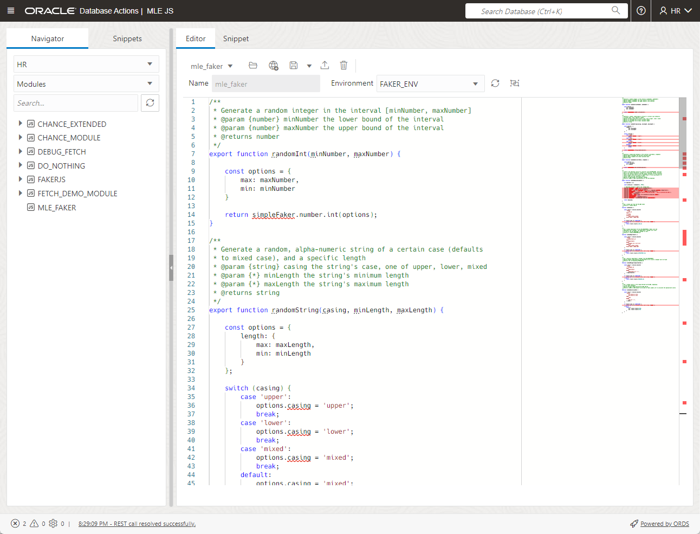
Task: Click the randomString function name in code
Action: coord(295,310)
